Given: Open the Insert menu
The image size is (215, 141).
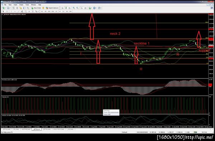Looking at the screenshot, I should [15, 5].
